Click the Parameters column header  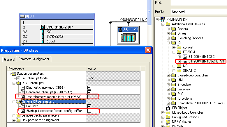pyautogui.click(x=46, y=69)
